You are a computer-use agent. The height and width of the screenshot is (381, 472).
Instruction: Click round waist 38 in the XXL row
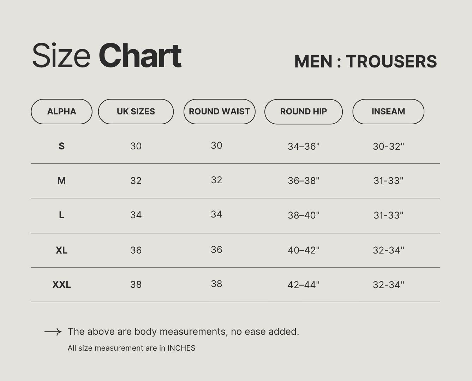pyautogui.click(x=216, y=284)
